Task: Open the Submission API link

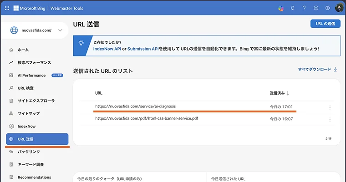Action: pyautogui.click(x=143, y=49)
